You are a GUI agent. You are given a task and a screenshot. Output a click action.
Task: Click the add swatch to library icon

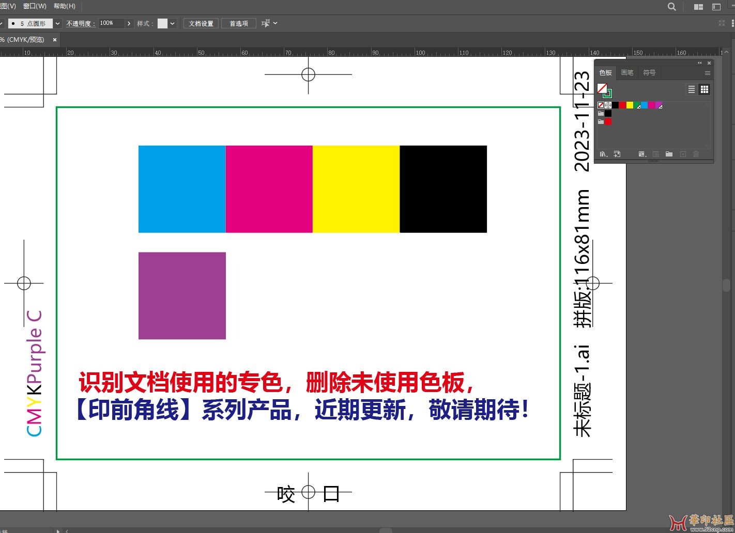click(x=617, y=154)
